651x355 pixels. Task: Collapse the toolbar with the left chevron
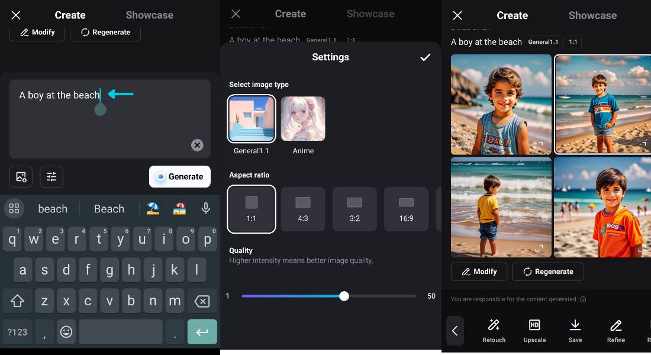(x=455, y=331)
